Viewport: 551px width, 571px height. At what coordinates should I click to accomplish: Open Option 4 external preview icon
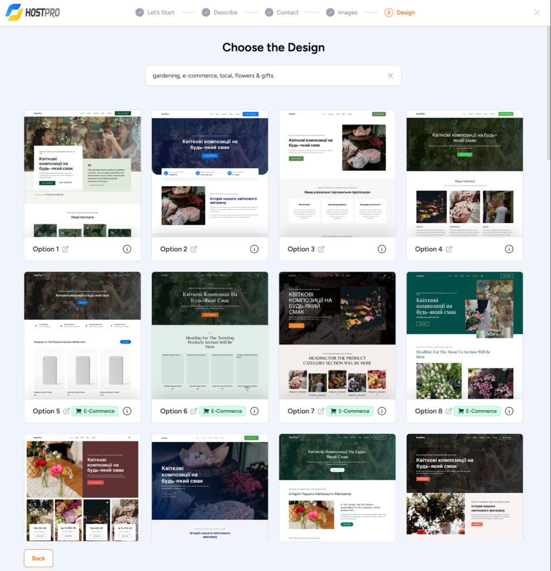449,249
